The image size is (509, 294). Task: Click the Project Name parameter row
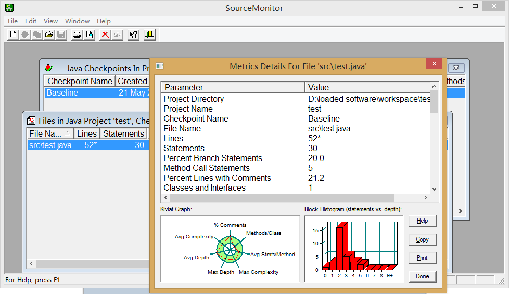coord(296,109)
